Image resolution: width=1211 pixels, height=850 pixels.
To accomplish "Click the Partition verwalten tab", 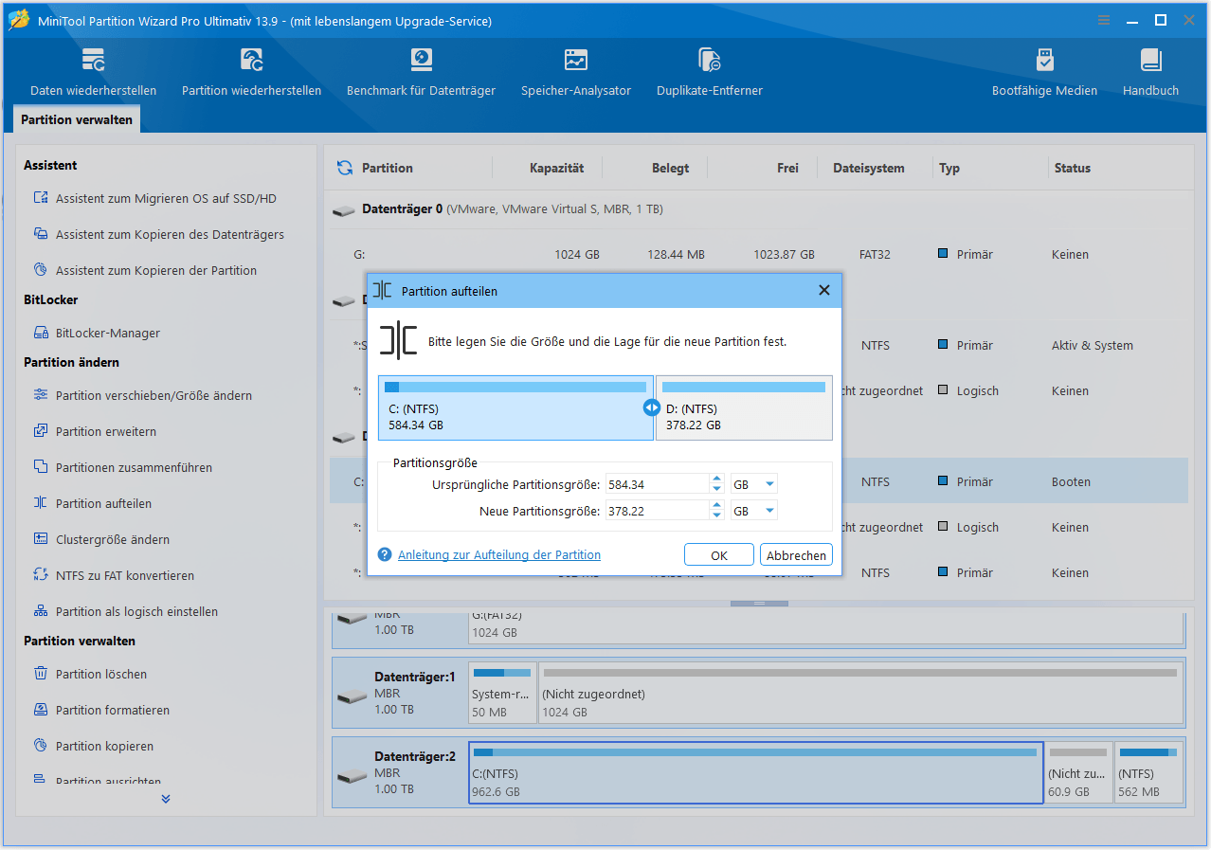I will pyautogui.click(x=77, y=120).
